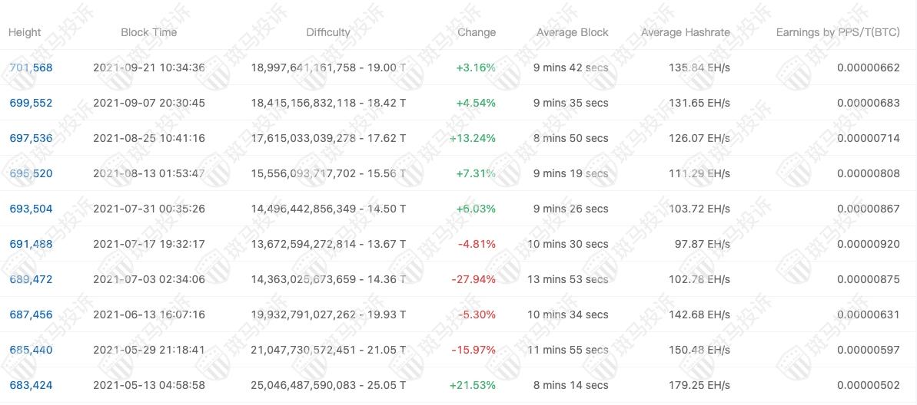Click the Average Hashrate column header
This screenshot has height=405, width=917.
click(x=685, y=32)
